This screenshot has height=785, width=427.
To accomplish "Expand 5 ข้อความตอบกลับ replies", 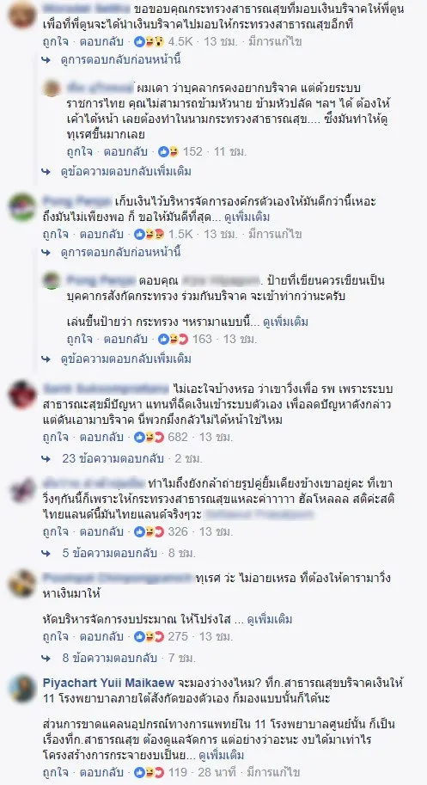I will pos(109,553).
